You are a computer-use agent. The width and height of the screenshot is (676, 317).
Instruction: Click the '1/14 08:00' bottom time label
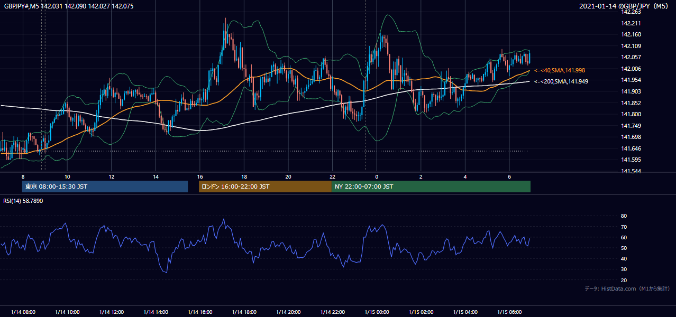point(23,312)
